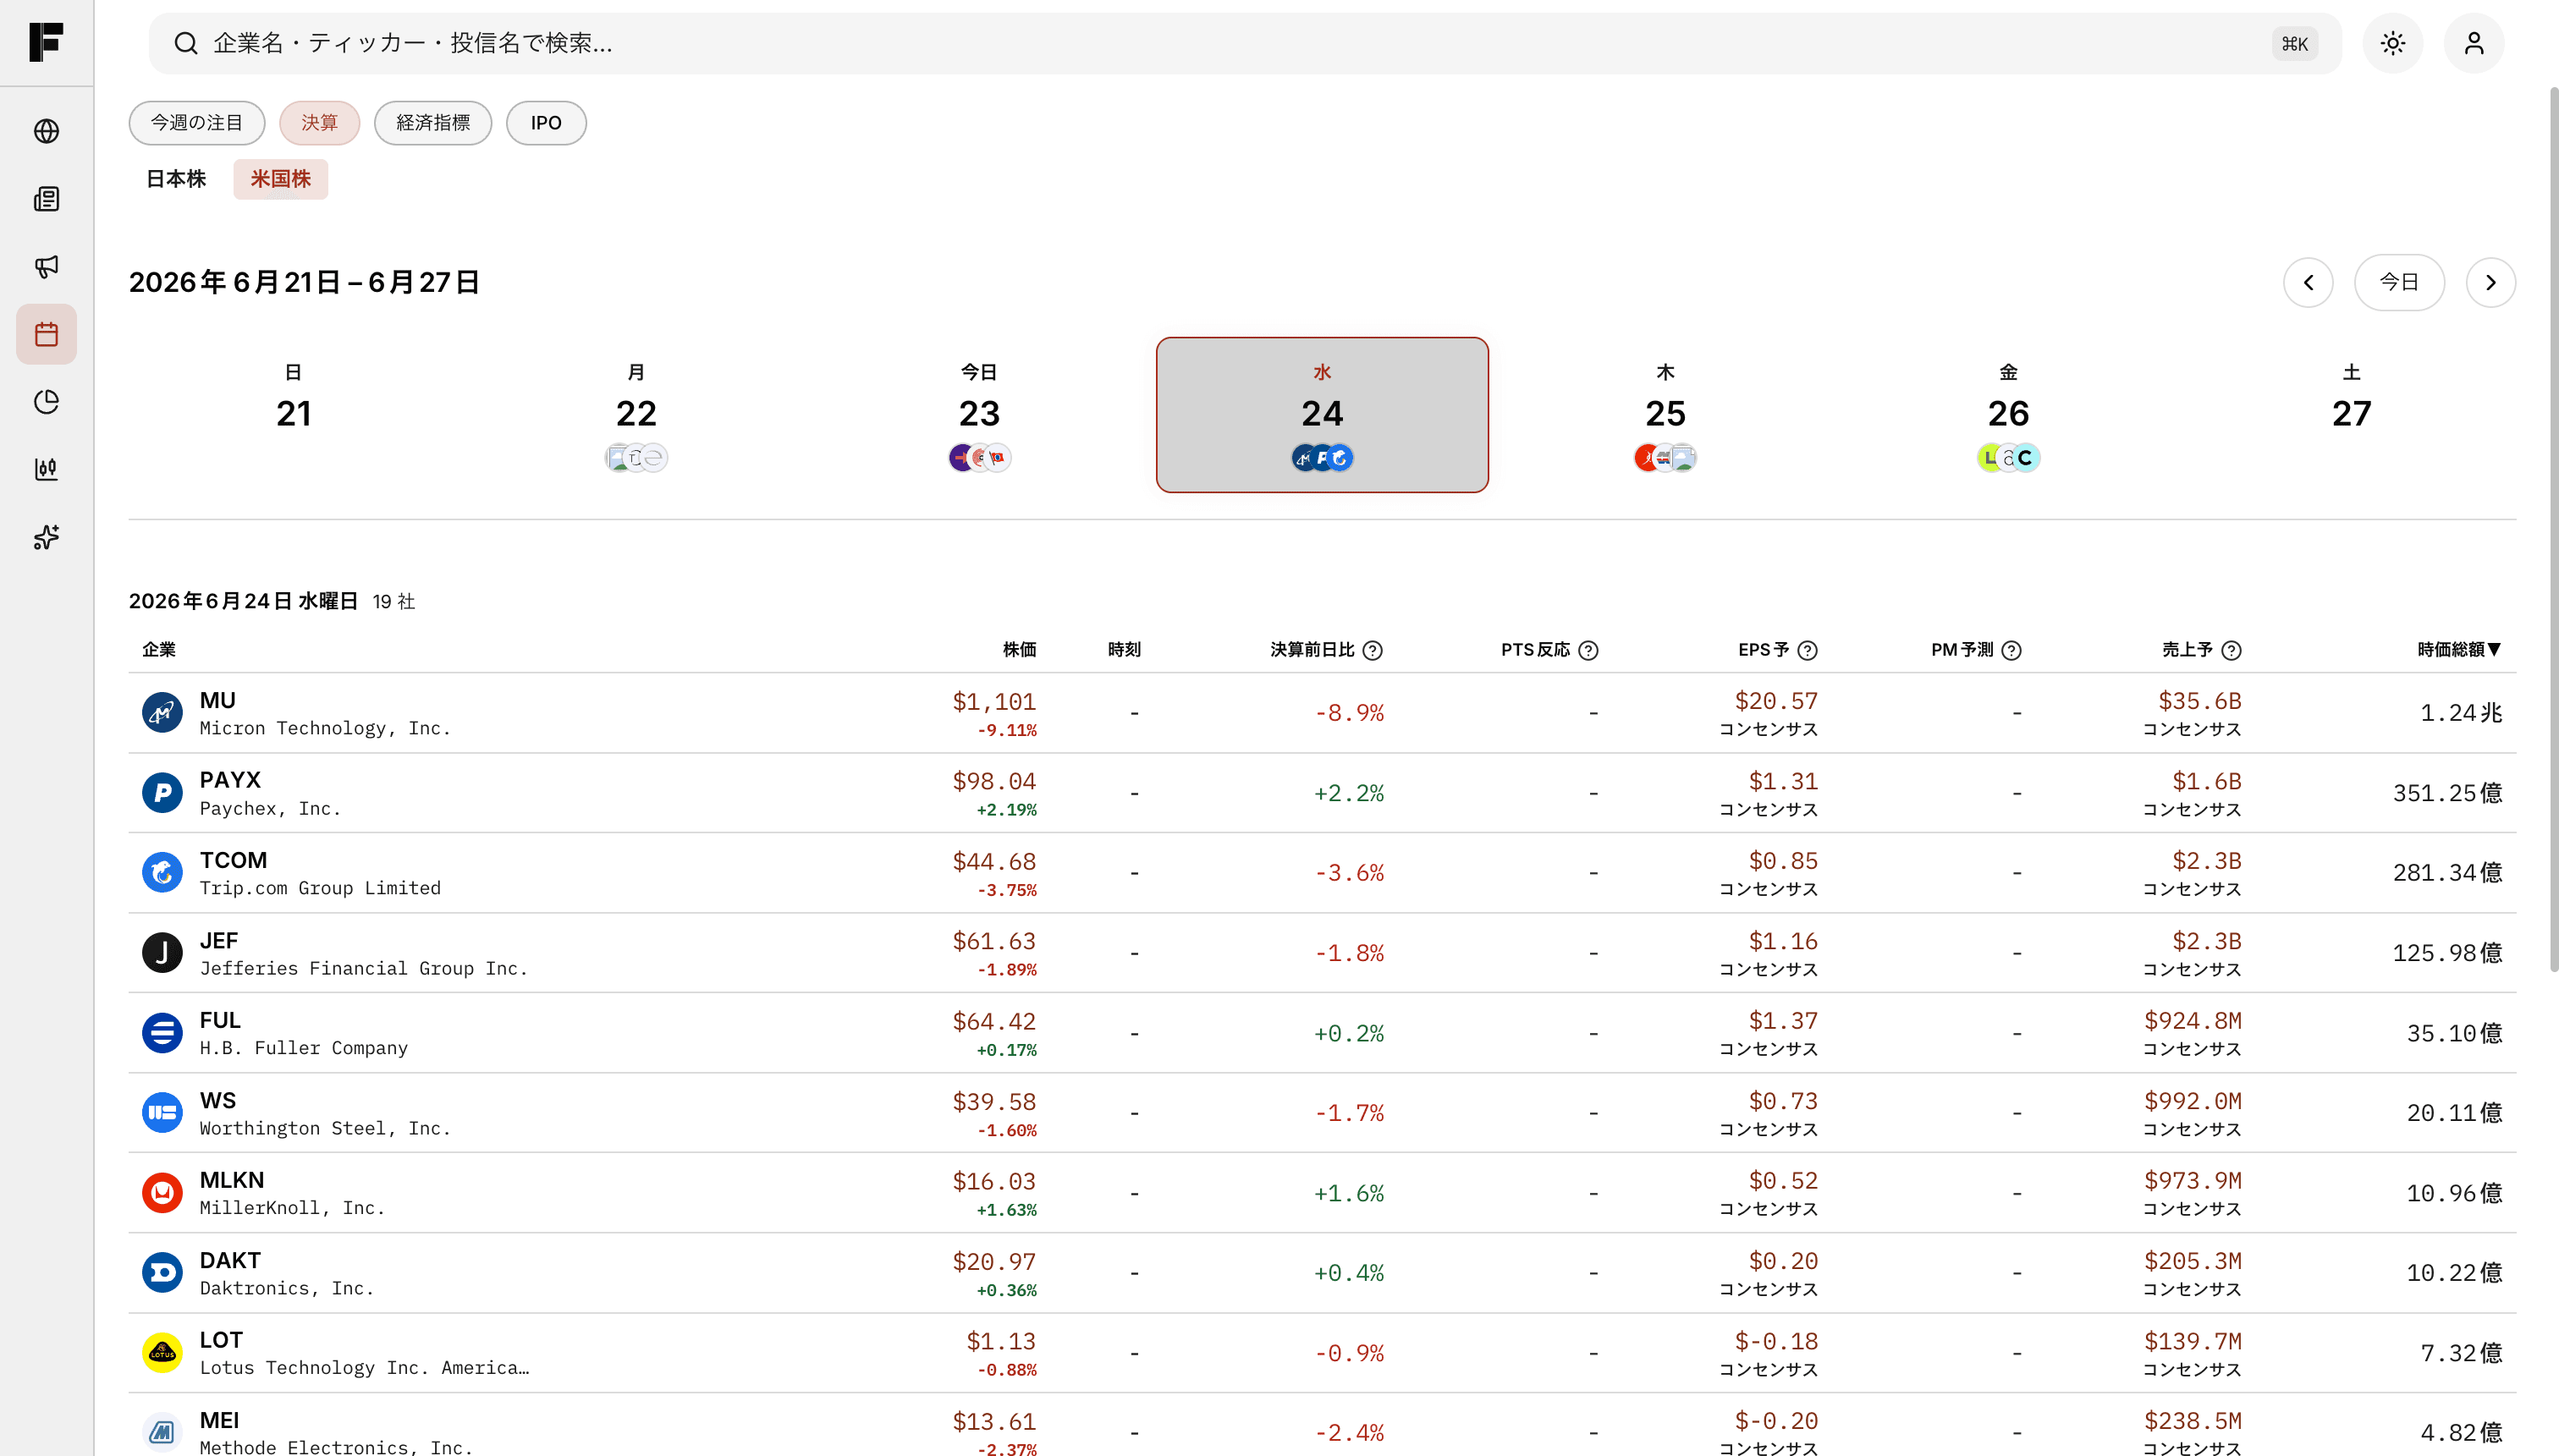The height and width of the screenshot is (1456, 2559).
Task: Click the Jefferies logo icon
Action: coord(162,953)
